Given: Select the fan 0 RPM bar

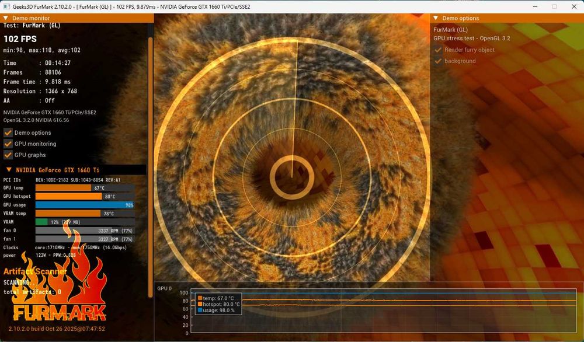Looking at the screenshot, I should (85, 231).
